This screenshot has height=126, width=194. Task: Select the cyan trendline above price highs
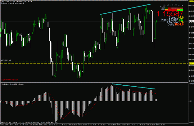click(x=125, y=9)
